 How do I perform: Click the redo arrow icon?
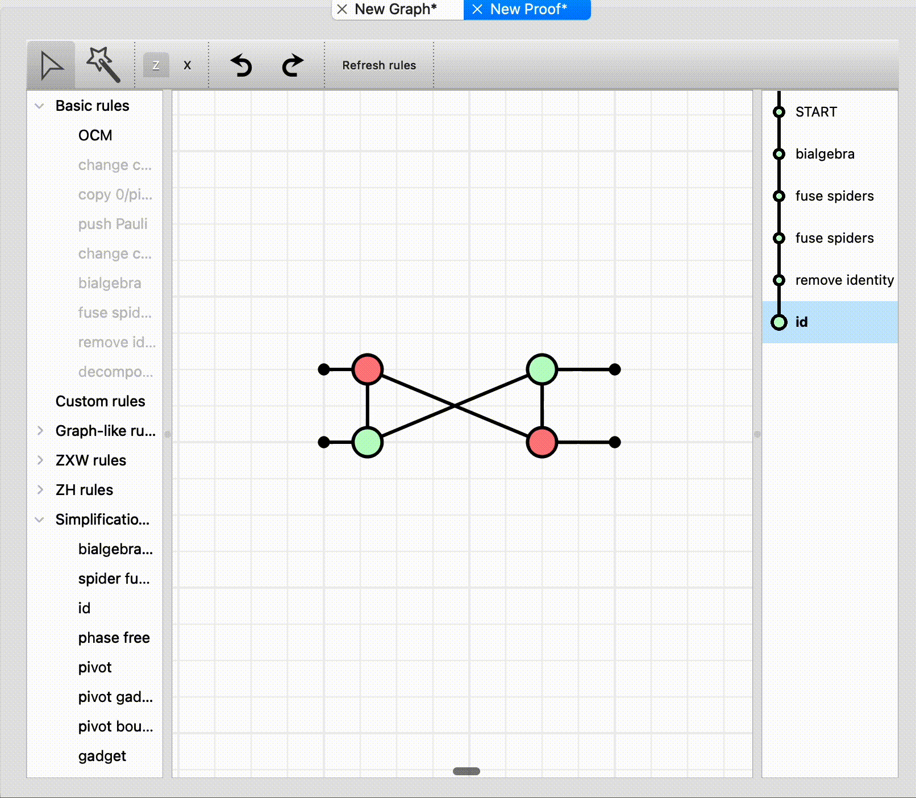(x=293, y=65)
